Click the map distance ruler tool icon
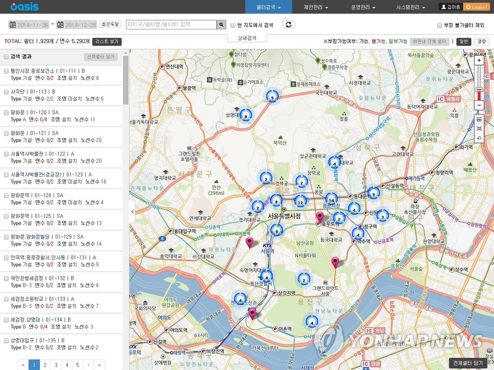Screen dimensions: 494x370 [x=479, y=119]
